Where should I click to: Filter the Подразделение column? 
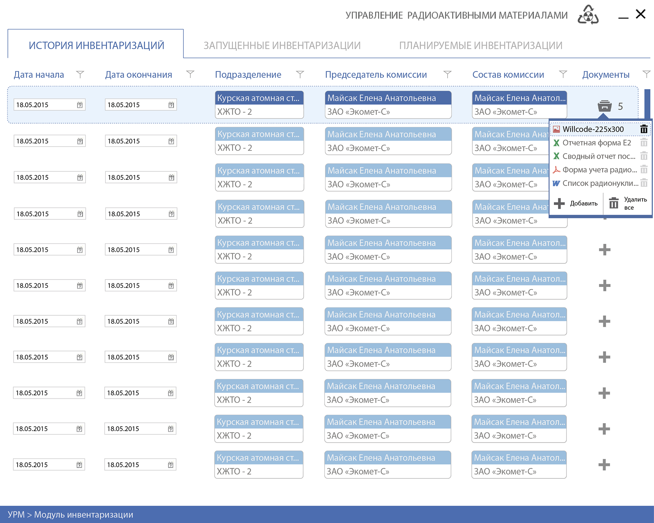coord(300,74)
